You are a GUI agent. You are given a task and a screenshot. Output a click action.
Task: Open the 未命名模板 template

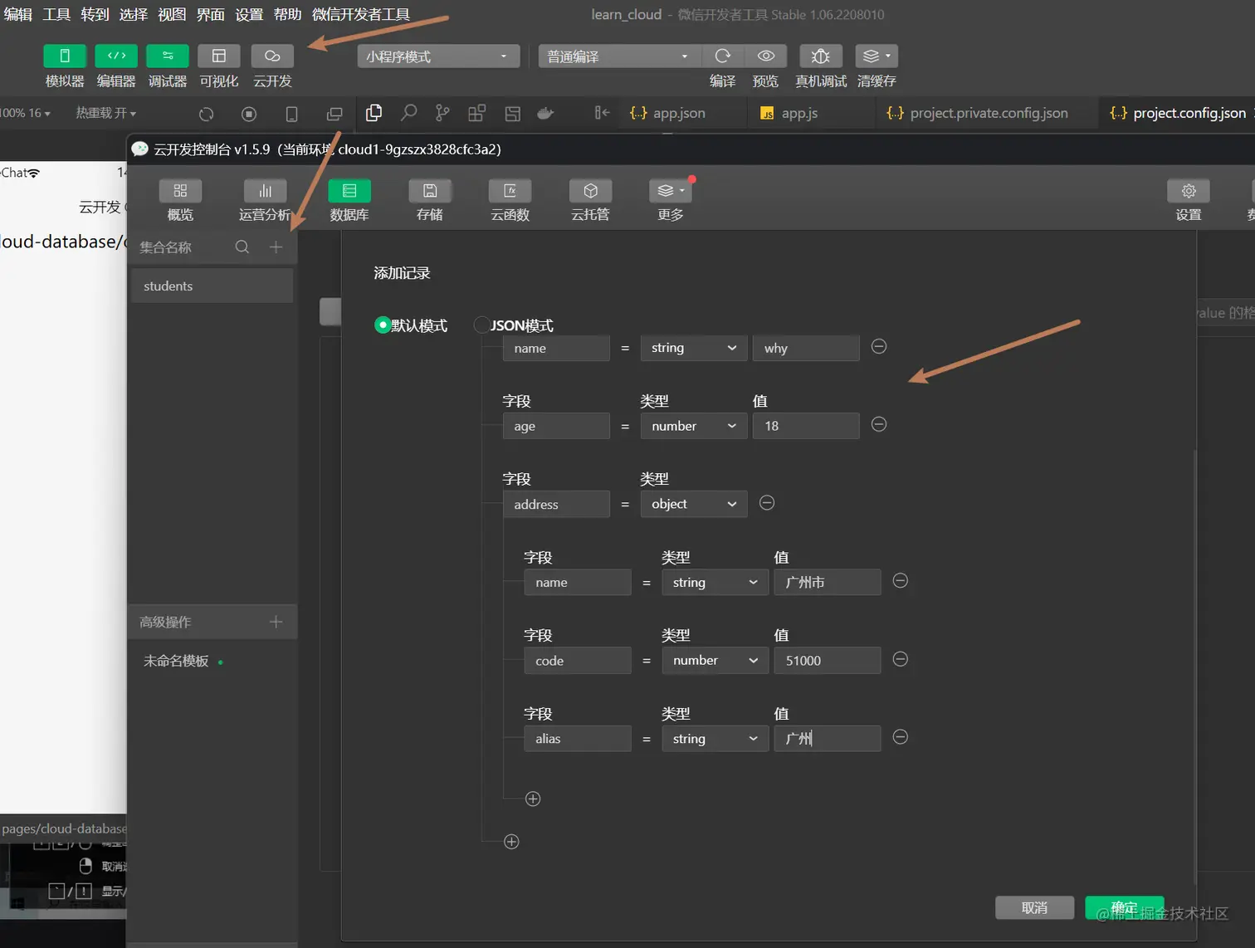point(176,661)
